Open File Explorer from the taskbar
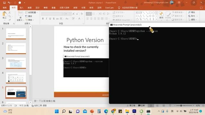This screenshot has width=205, height=115. (x=127, y=111)
